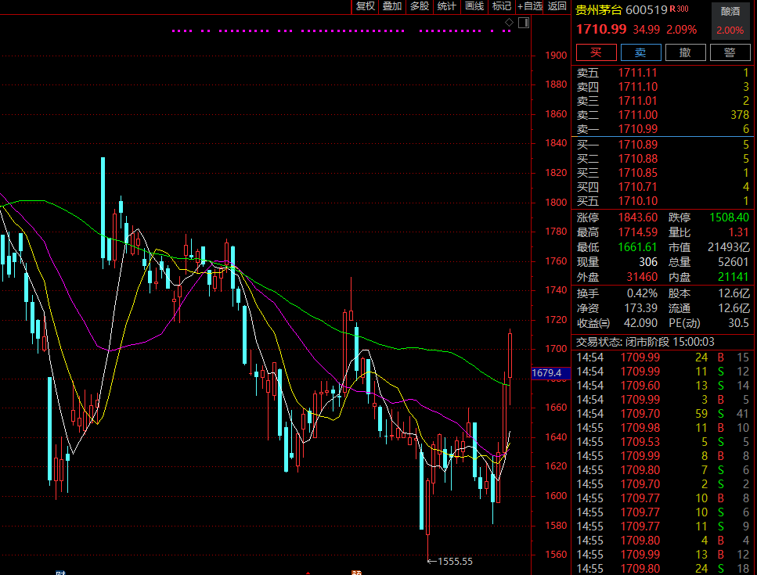Click the 外盘 value 31460

642,278
